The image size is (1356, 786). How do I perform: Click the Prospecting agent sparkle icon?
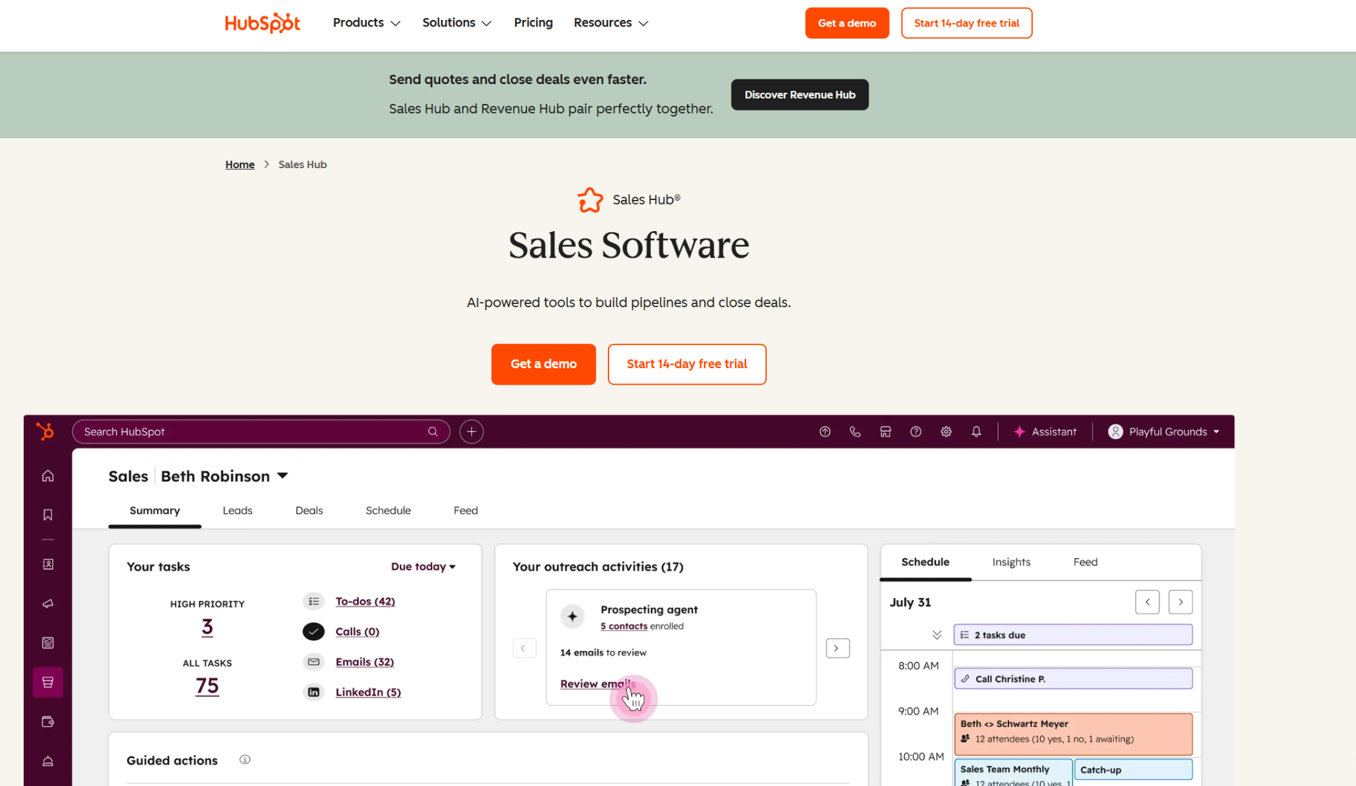tap(573, 616)
